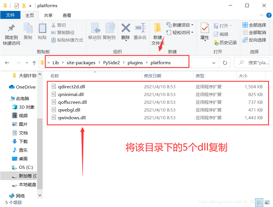
Task: Open the Videos (视频) folder
Action: point(20,116)
